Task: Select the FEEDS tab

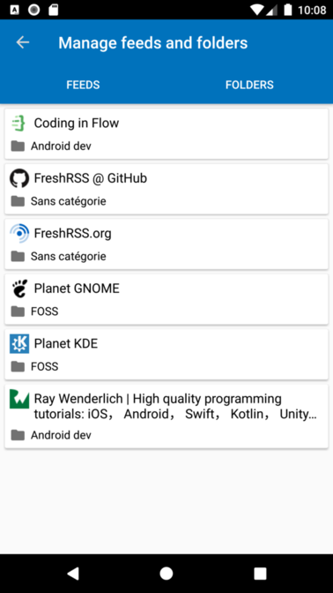Action: 83,85
